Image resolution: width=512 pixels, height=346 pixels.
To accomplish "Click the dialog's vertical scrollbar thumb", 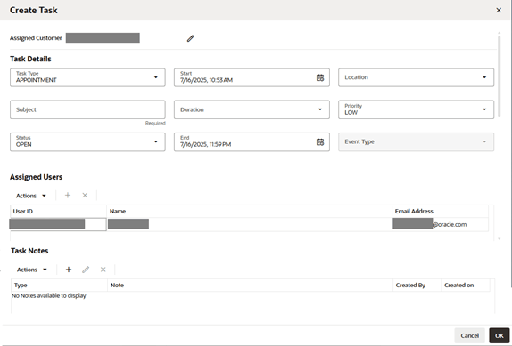I will coord(499,76).
